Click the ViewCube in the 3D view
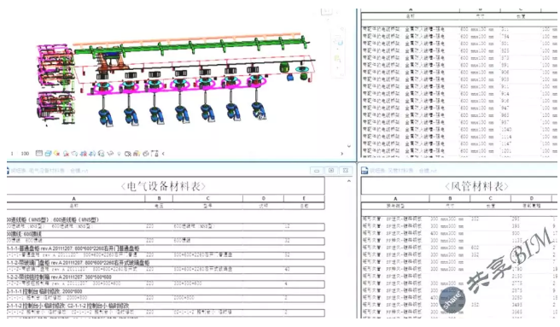The image size is (560, 327). coord(327,12)
